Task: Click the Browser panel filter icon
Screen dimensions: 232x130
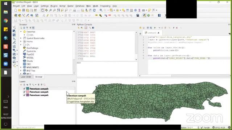Action: click(27, 28)
